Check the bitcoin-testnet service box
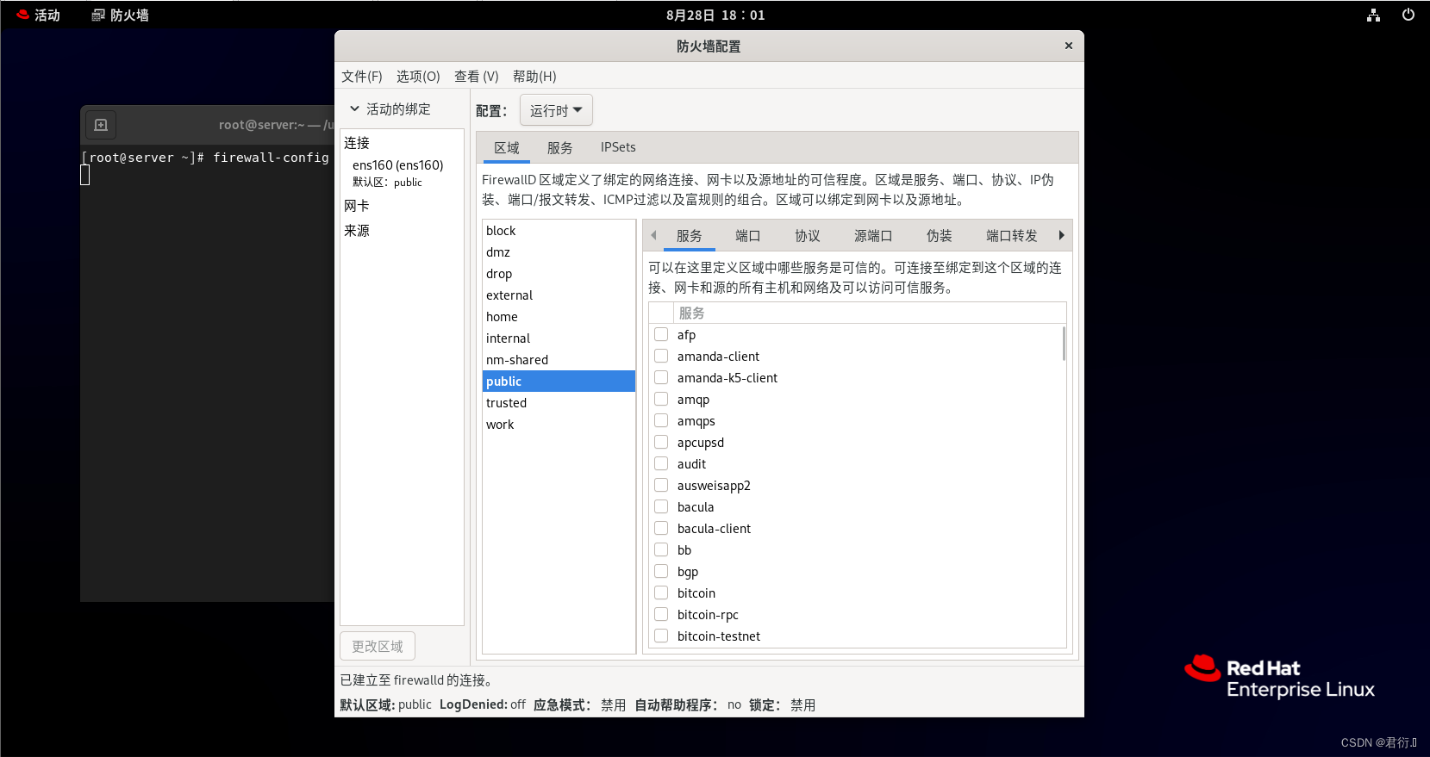The width and height of the screenshot is (1430, 757). [x=661, y=636]
